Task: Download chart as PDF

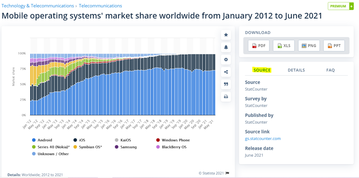Action: [258, 46]
